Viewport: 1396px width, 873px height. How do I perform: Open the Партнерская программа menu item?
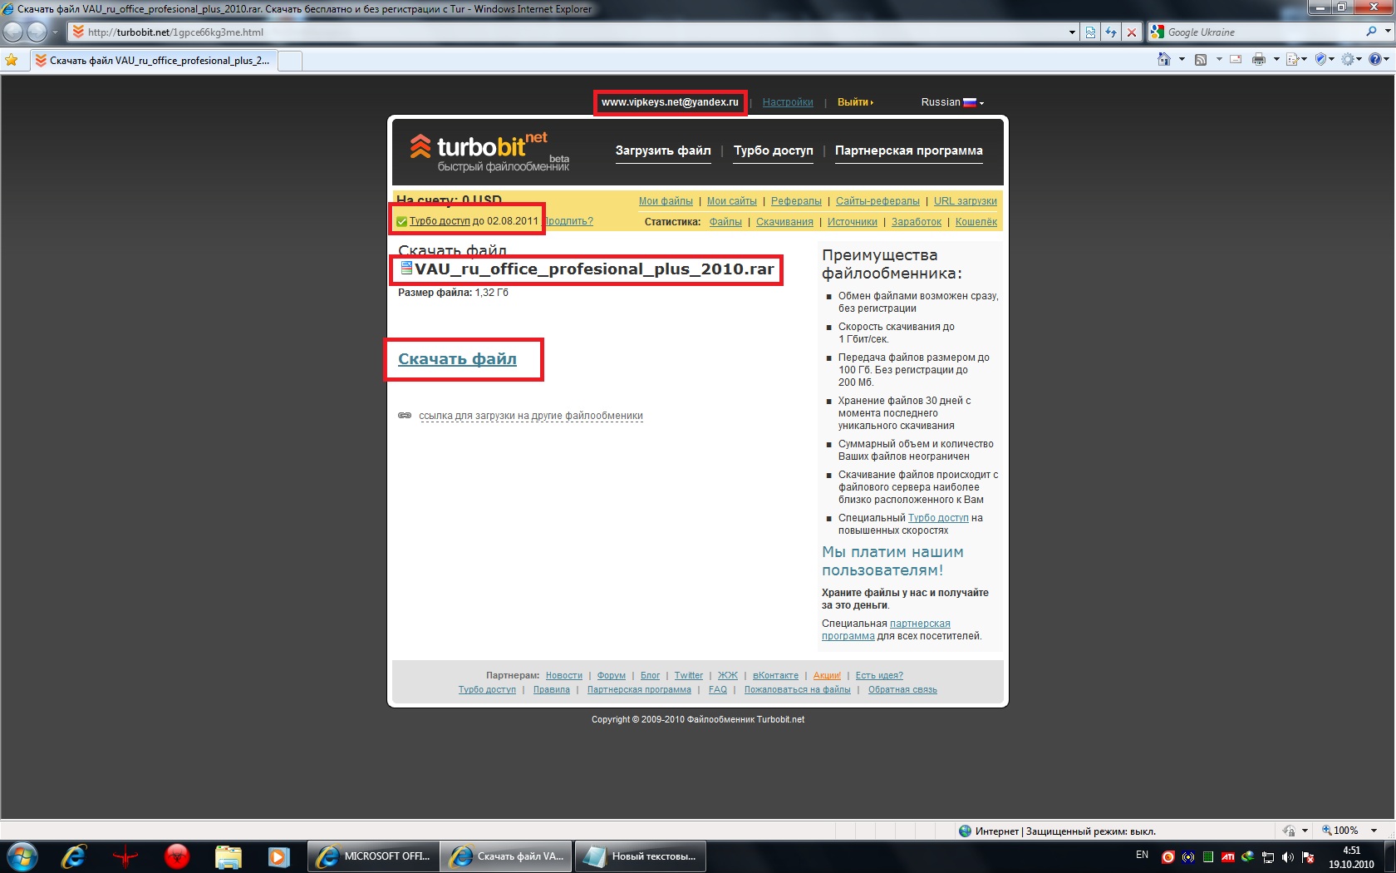909,150
